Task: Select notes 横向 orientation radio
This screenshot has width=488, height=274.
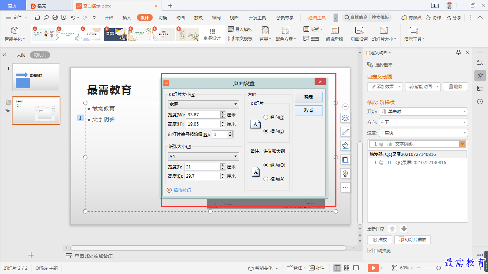Action: (266, 179)
